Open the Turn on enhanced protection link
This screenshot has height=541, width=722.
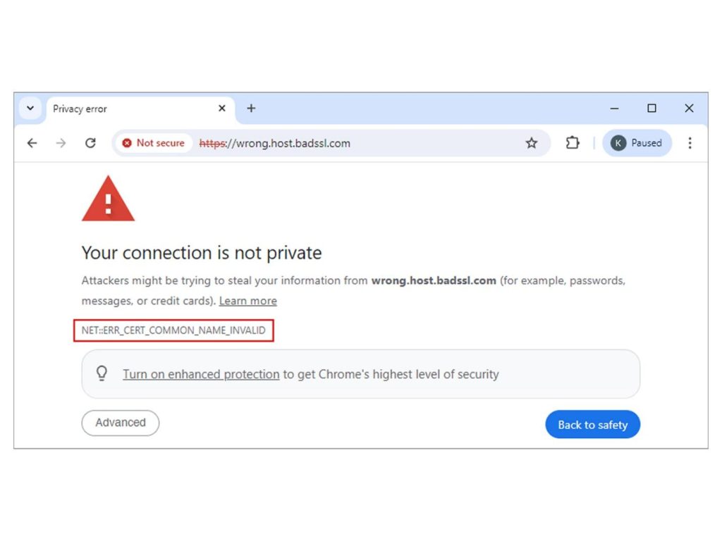click(x=201, y=375)
